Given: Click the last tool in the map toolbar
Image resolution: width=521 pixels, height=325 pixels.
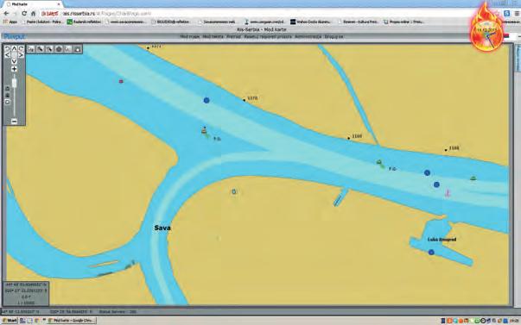Looking at the screenshot, I should click(x=78, y=49).
